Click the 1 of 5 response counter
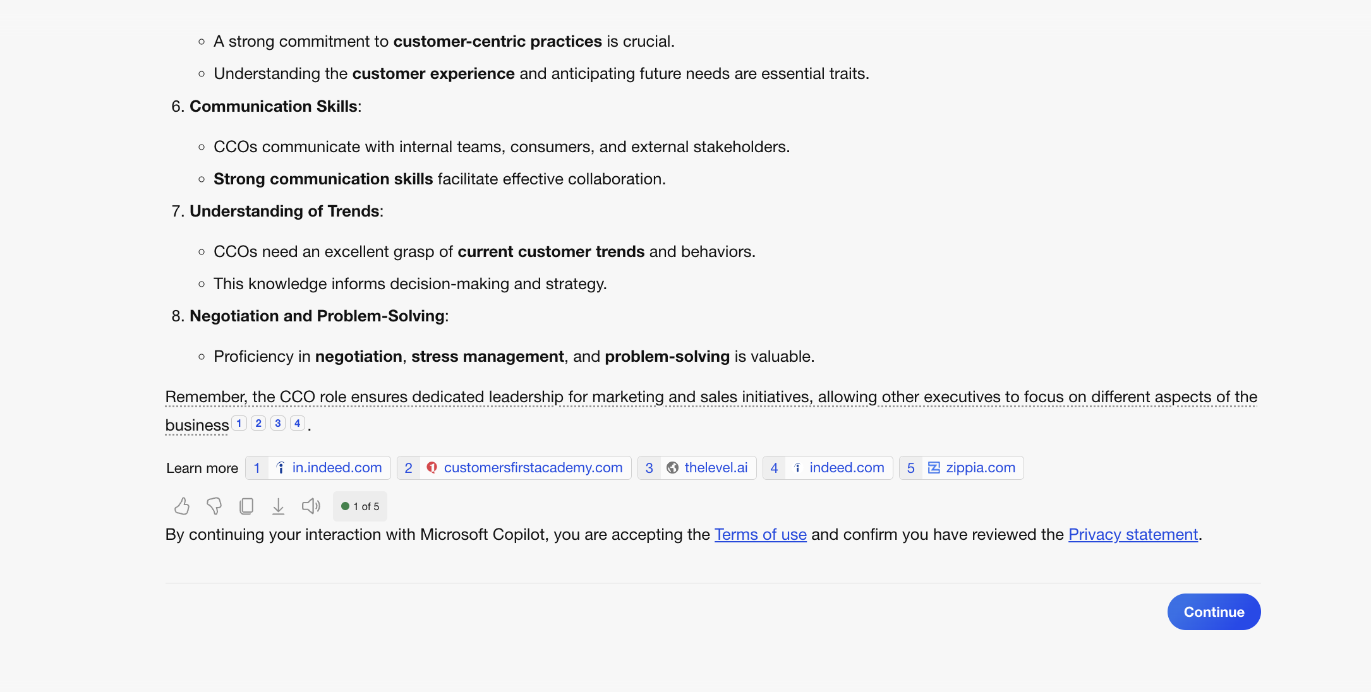 tap(360, 506)
